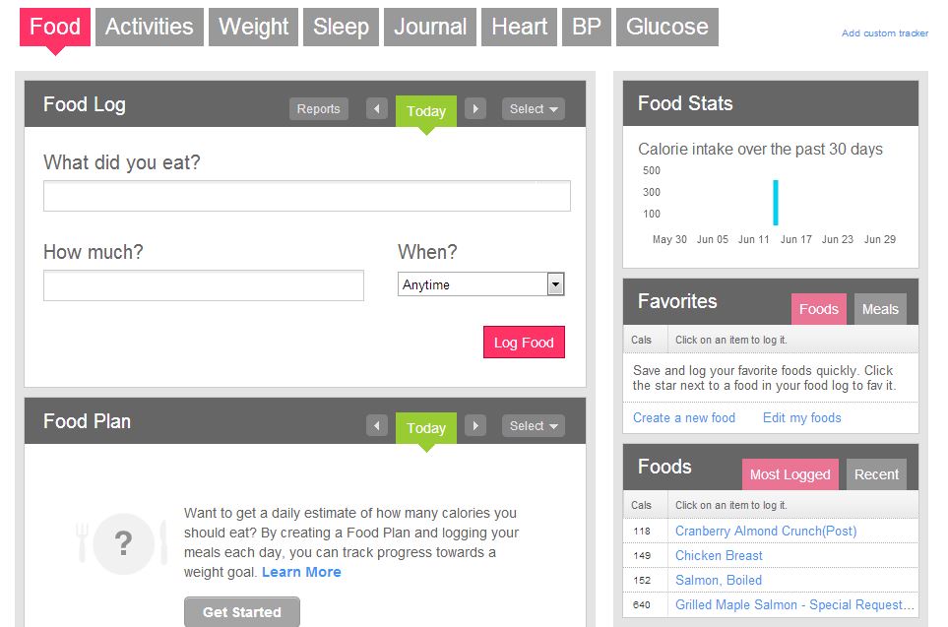This screenshot has height=627, width=948.
Task: Focus the What did you eat field
Action: coord(306,196)
